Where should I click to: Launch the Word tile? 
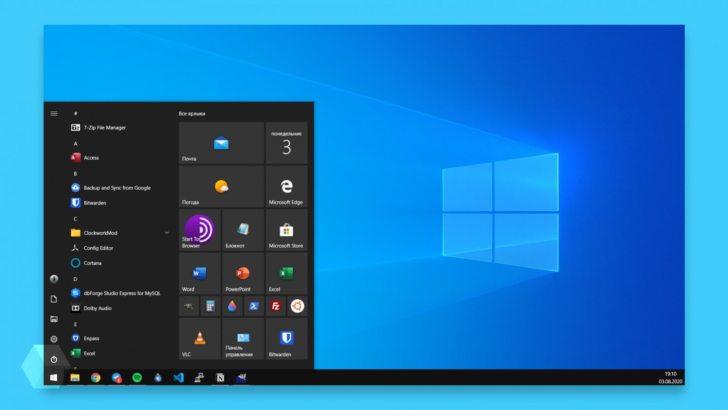point(199,273)
